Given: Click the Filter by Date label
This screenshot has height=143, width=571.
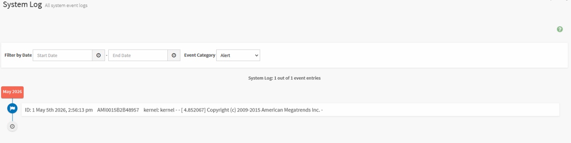Looking at the screenshot, I should (18, 55).
